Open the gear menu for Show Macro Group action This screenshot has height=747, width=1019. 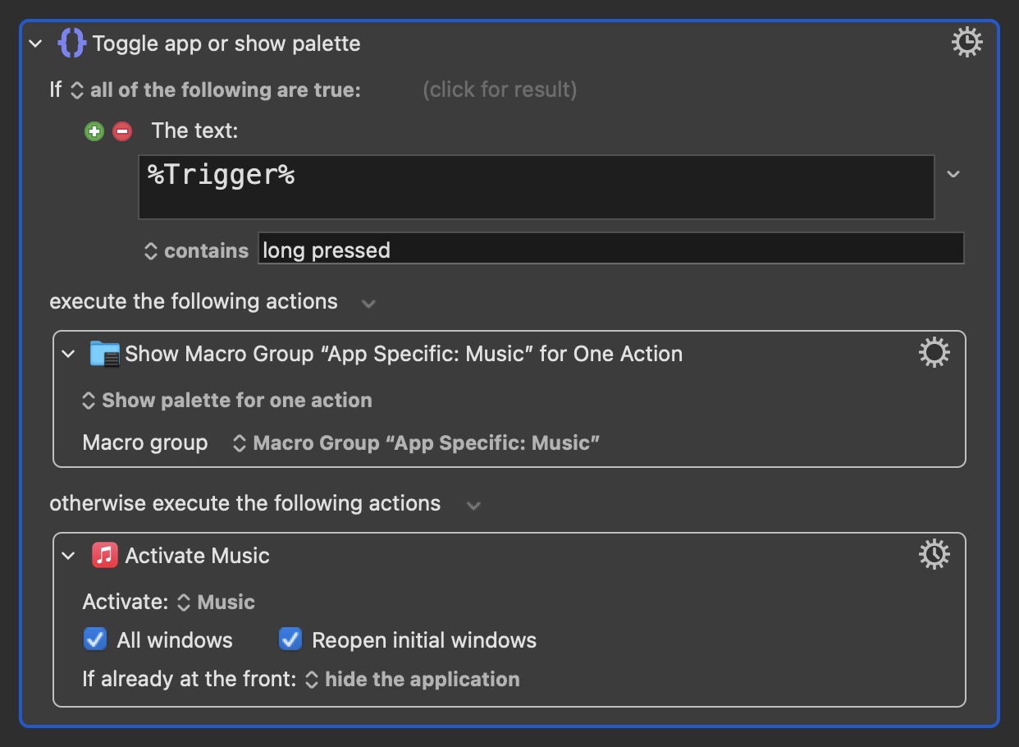[934, 353]
